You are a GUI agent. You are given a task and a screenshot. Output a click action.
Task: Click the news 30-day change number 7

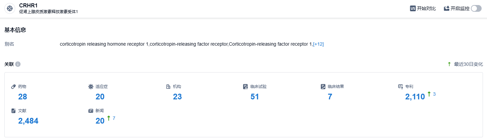pyautogui.click(x=114, y=118)
